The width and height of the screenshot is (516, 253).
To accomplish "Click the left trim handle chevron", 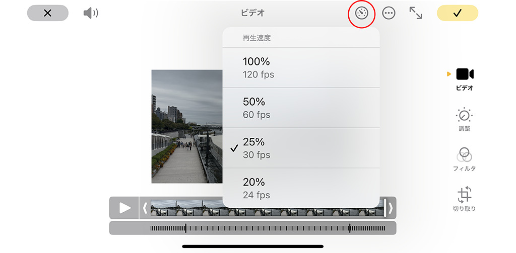I will click(x=145, y=208).
